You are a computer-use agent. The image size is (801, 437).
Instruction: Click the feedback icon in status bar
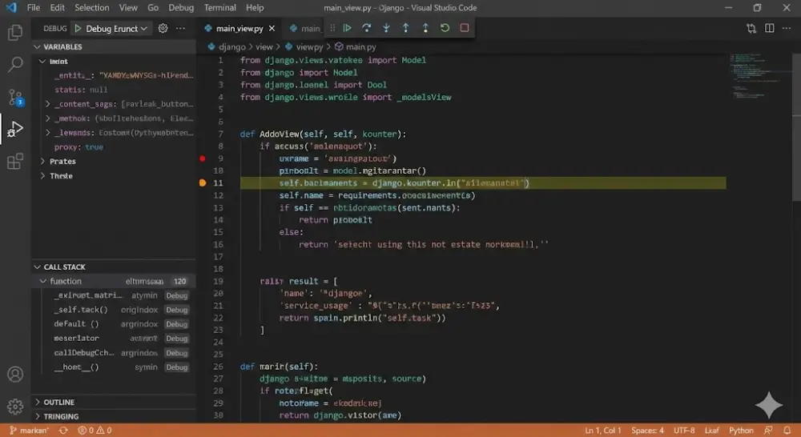[x=768, y=431]
